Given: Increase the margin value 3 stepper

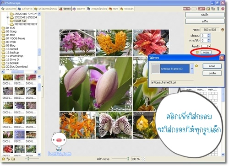Looking at the screenshot, I should coord(209,35).
